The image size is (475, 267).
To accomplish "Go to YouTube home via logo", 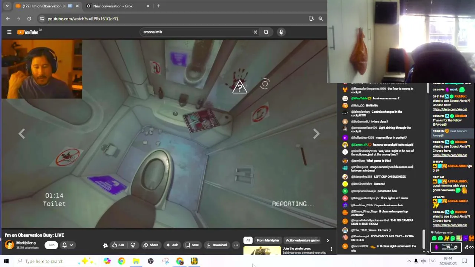I will pos(28,32).
